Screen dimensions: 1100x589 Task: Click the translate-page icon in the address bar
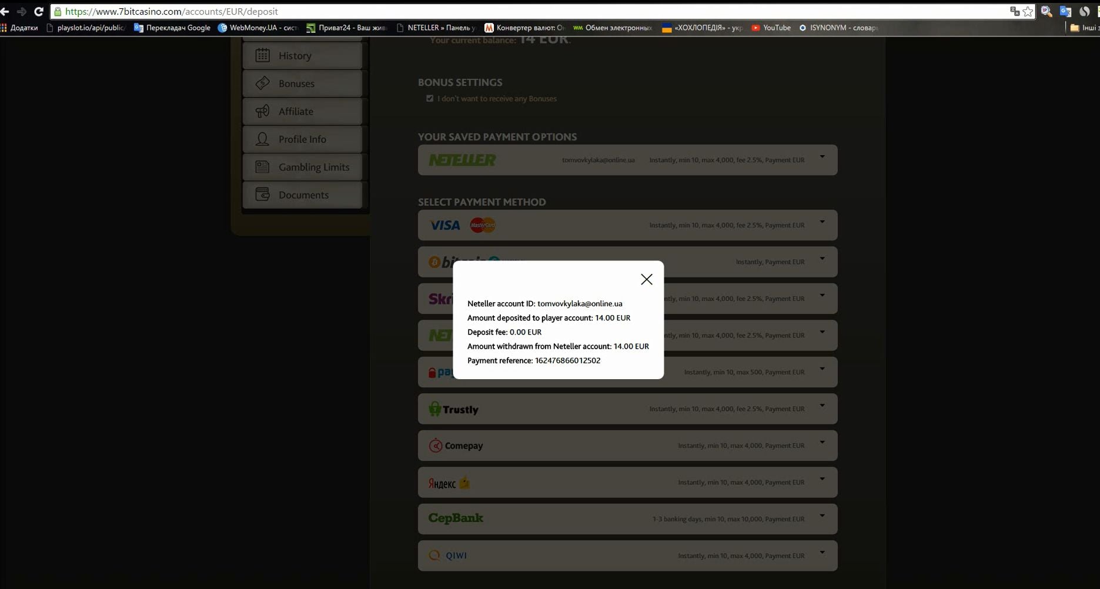point(1015,11)
